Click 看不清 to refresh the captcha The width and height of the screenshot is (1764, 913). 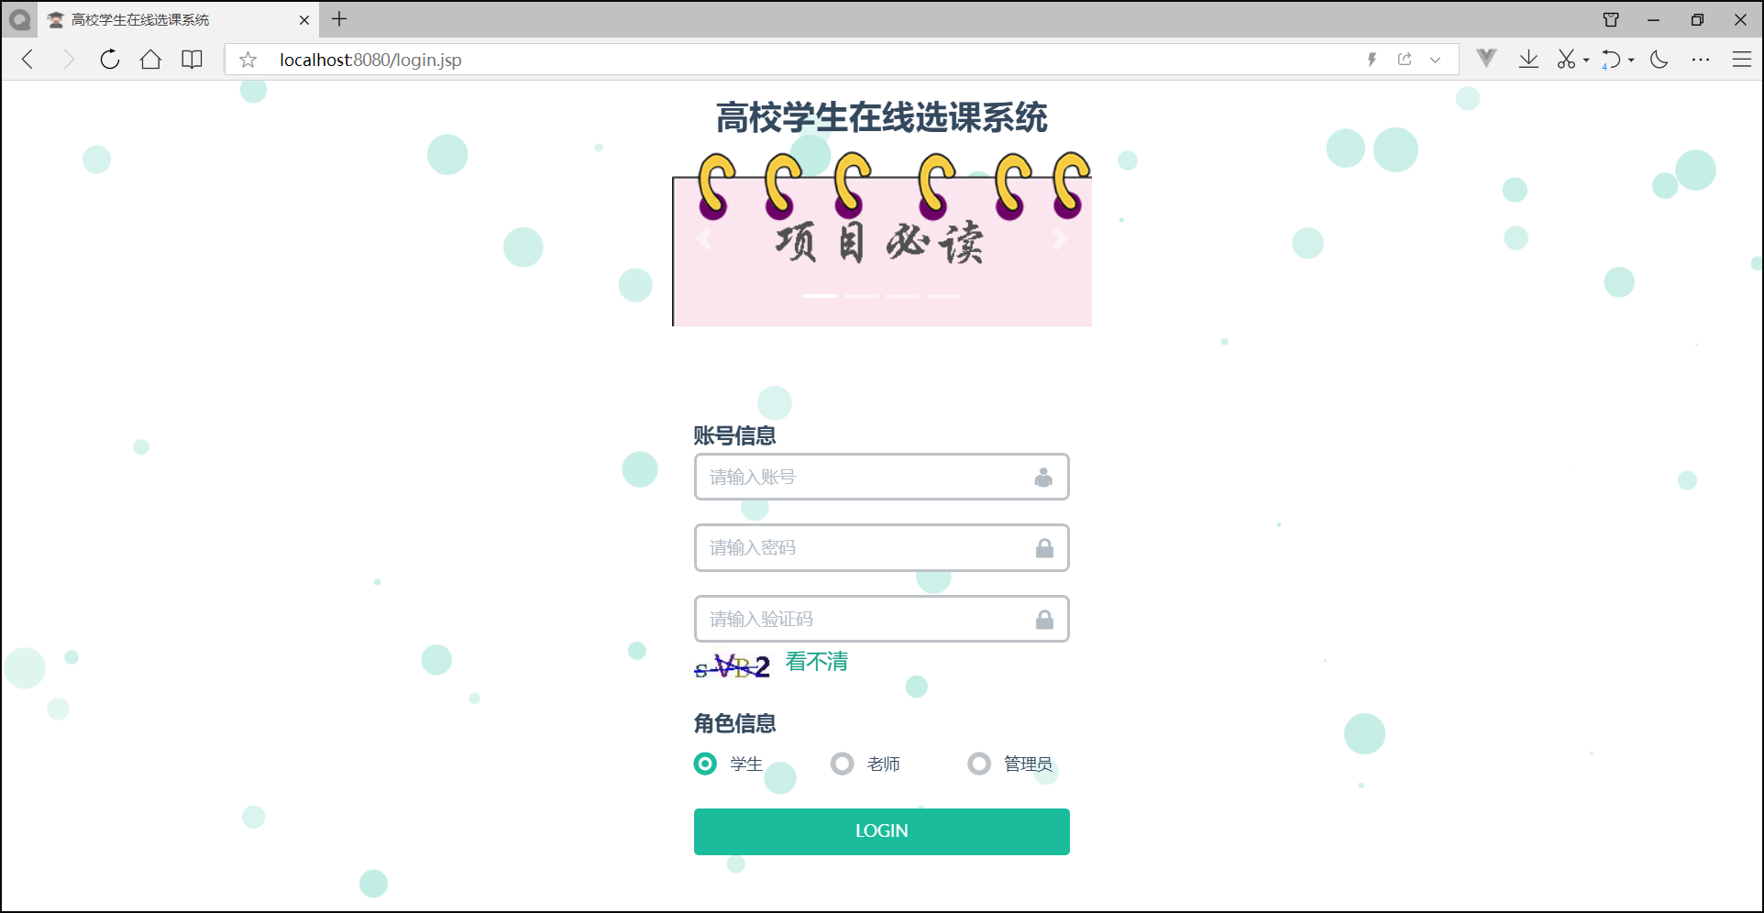pyautogui.click(x=816, y=662)
